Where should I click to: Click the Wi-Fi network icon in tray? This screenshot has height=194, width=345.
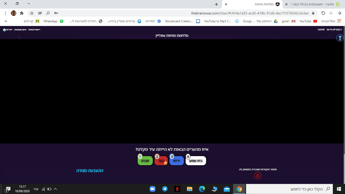click(43, 189)
